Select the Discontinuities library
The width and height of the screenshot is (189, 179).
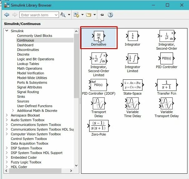28,50
